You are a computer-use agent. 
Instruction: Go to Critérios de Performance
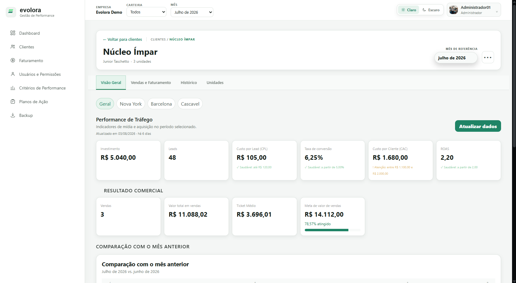pyautogui.click(x=42, y=88)
